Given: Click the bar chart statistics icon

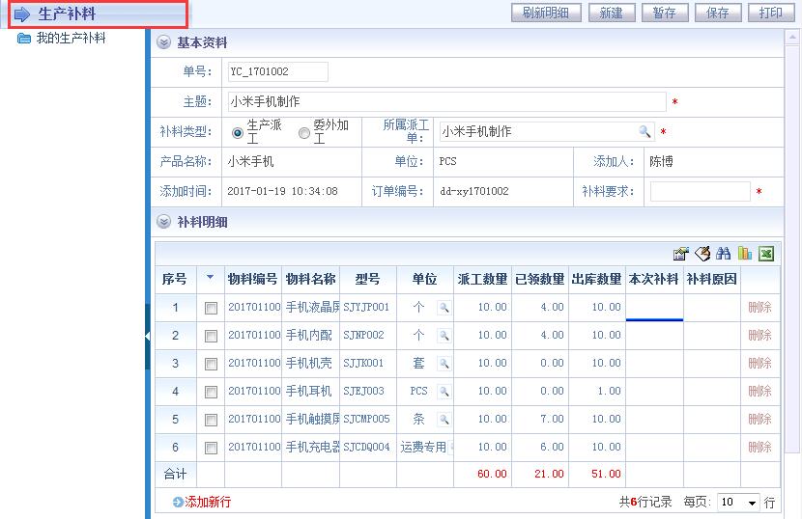Looking at the screenshot, I should pyautogui.click(x=745, y=254).
